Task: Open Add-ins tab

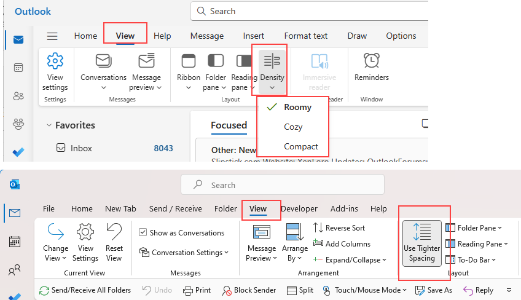Action: pos(344,209)
